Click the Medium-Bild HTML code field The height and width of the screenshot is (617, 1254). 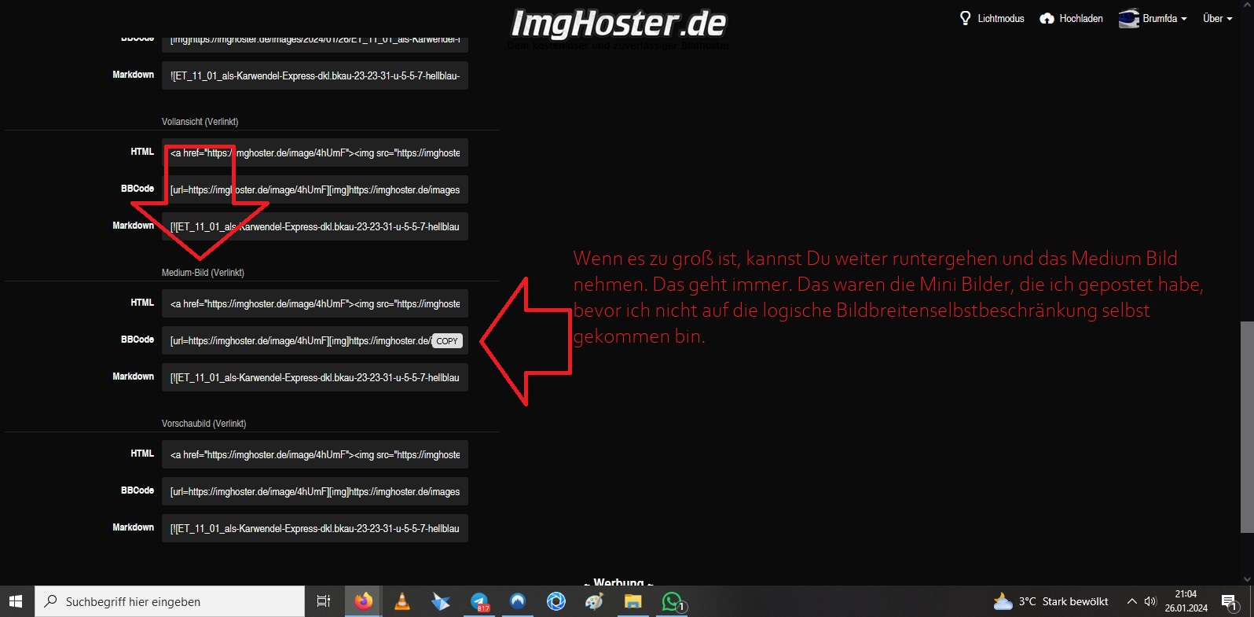[x=314, y=303]
